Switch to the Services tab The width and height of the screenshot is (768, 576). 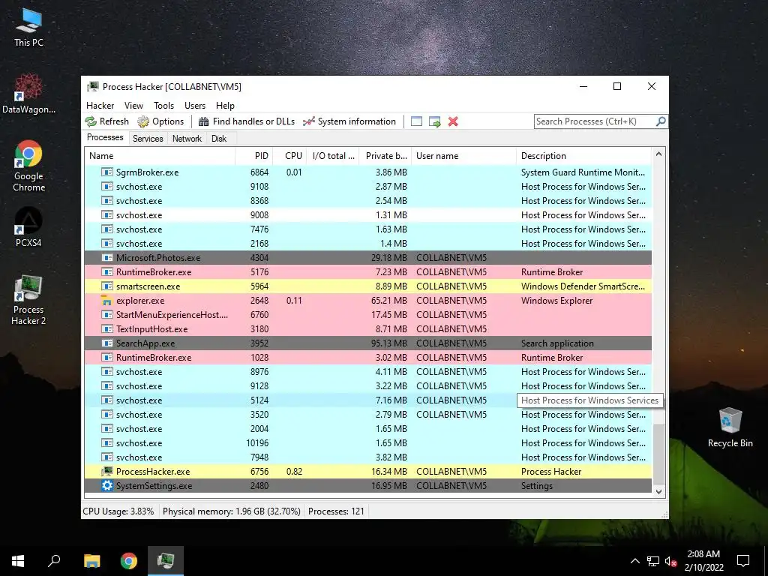148,139
